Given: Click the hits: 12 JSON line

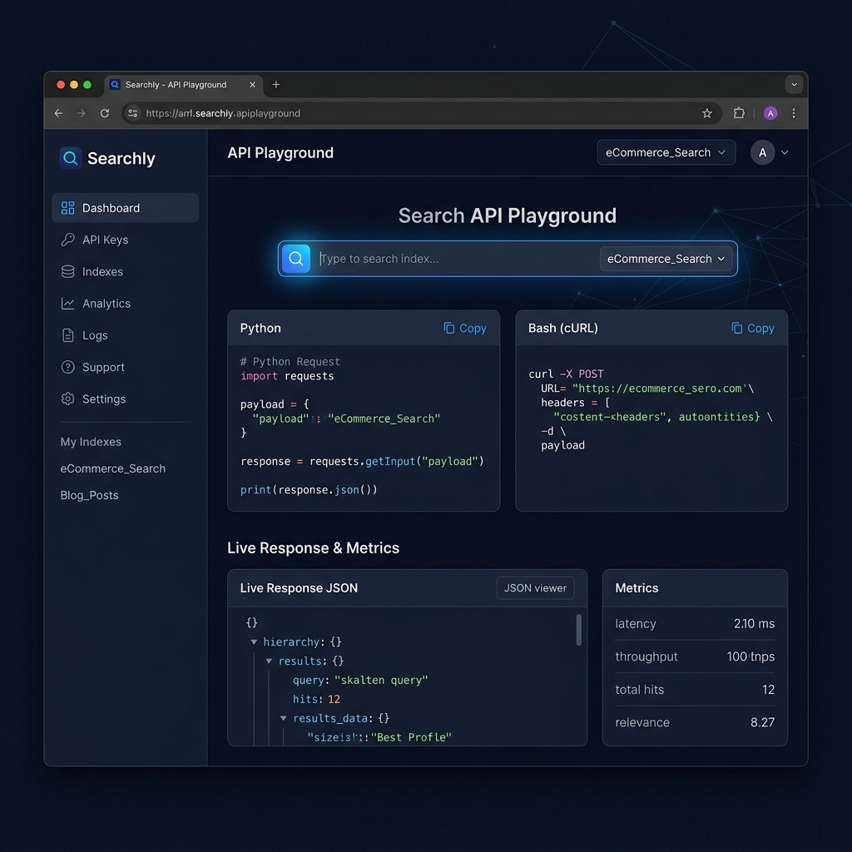Looking at the screenshot, I should [316, 699].
